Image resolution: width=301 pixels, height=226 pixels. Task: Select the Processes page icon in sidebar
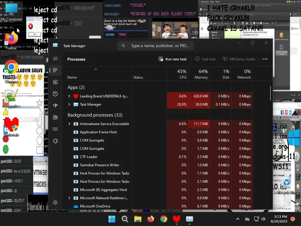55,70
